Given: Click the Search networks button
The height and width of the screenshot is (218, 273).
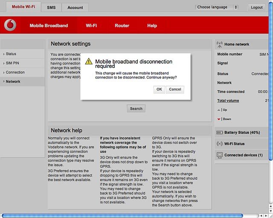Looking at the screenshot, I should click(x=136, y=108).
